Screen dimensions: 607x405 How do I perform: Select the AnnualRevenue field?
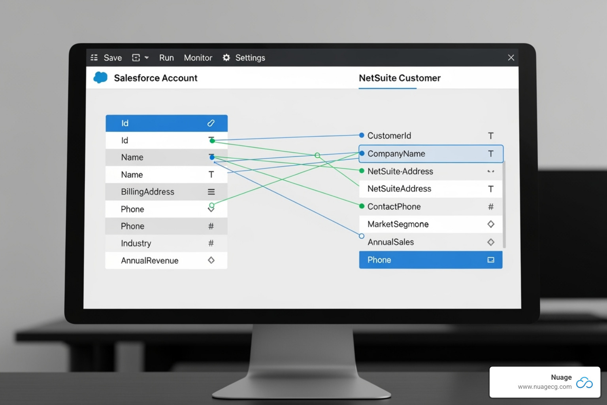(166, 260)
